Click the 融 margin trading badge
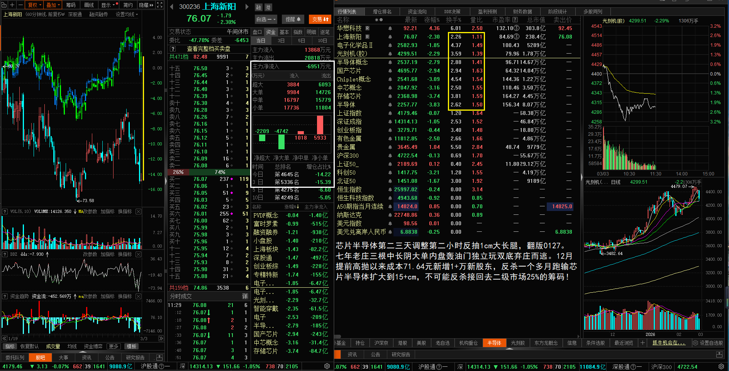The height and width of the screenshot is (371, 729). point(259,7)
